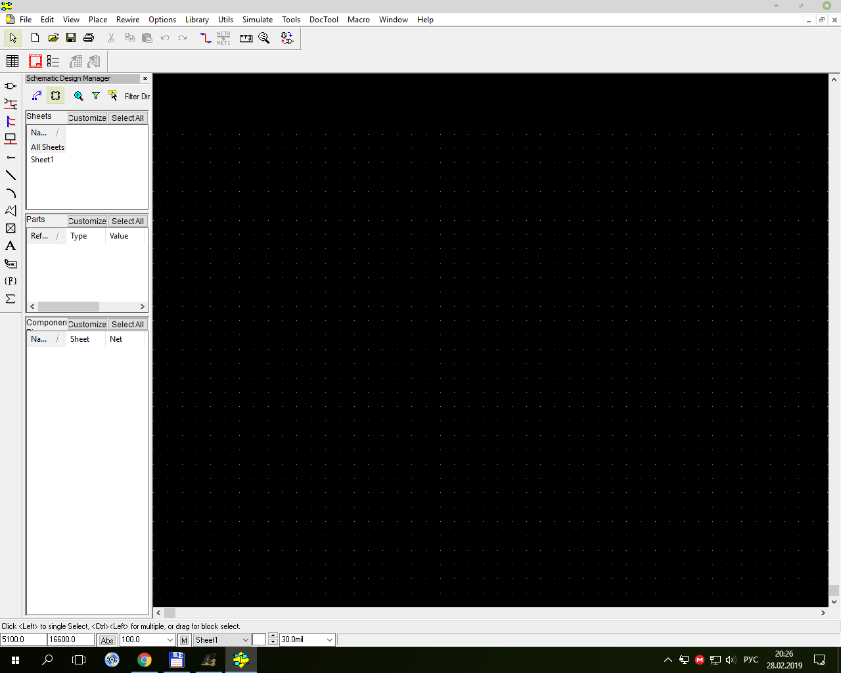Click Select All in the Parts section
This screenshot has height=673, width=841.
coord(127,221)
